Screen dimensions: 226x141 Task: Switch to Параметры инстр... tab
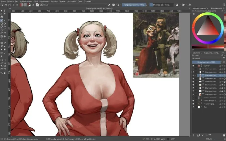211,53
